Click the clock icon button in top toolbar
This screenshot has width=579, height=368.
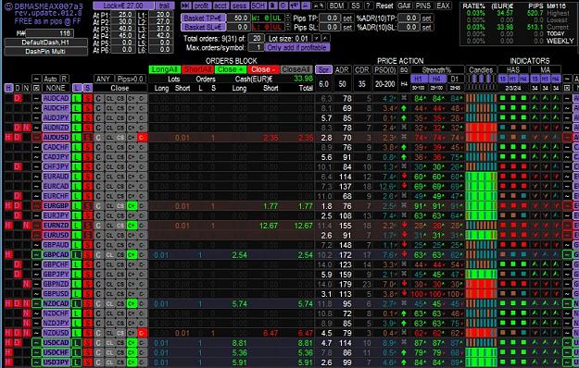pyautogui.click(x=283, y=6)
